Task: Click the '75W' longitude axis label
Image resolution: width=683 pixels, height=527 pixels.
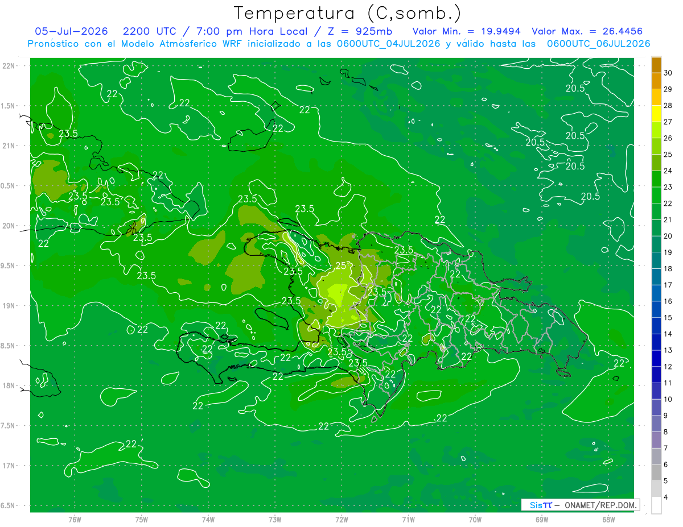Action: click(142, 520)
